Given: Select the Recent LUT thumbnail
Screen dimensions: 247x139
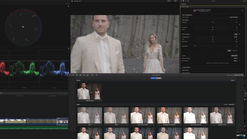Looking at the screenshot, I should [90, 91].
